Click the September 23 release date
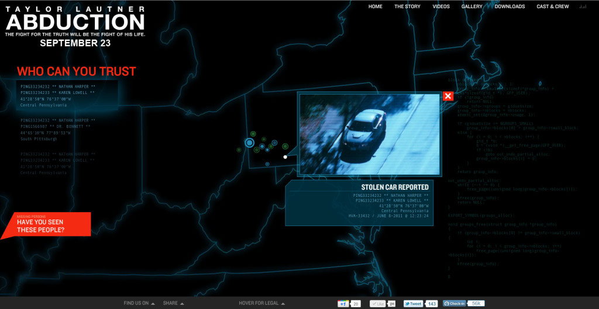The width and height of the screenshot is (599, 309). (x=75, y=43)
